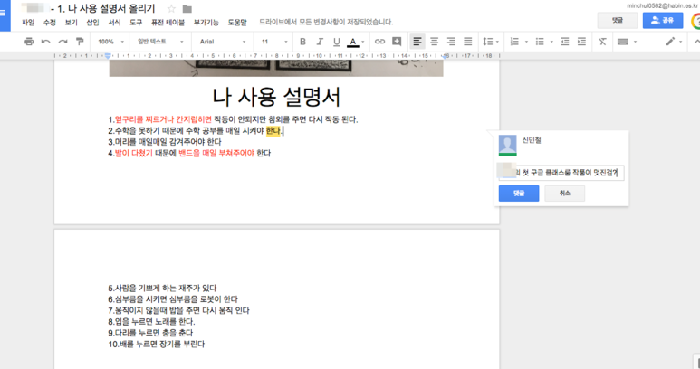
Task: Click the paint format roller icon
Action: click(80, 42)
